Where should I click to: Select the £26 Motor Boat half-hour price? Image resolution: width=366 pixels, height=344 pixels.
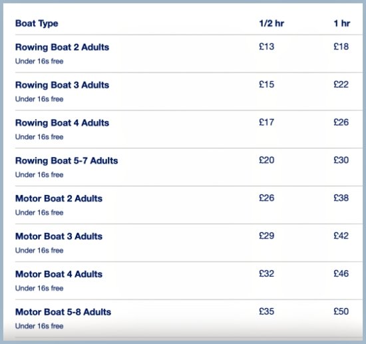point(267,198)
